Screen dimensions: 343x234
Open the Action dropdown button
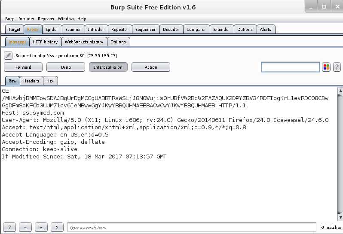click(151, 67)
